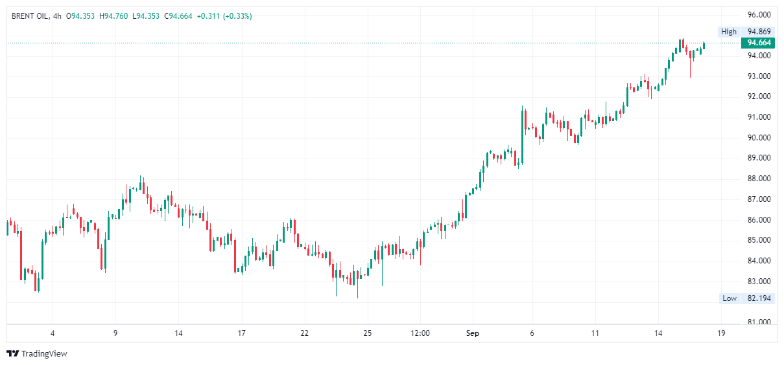Click the open value O94.353
This screenshot has height=365, width=784.
click(x=82, y=16)
